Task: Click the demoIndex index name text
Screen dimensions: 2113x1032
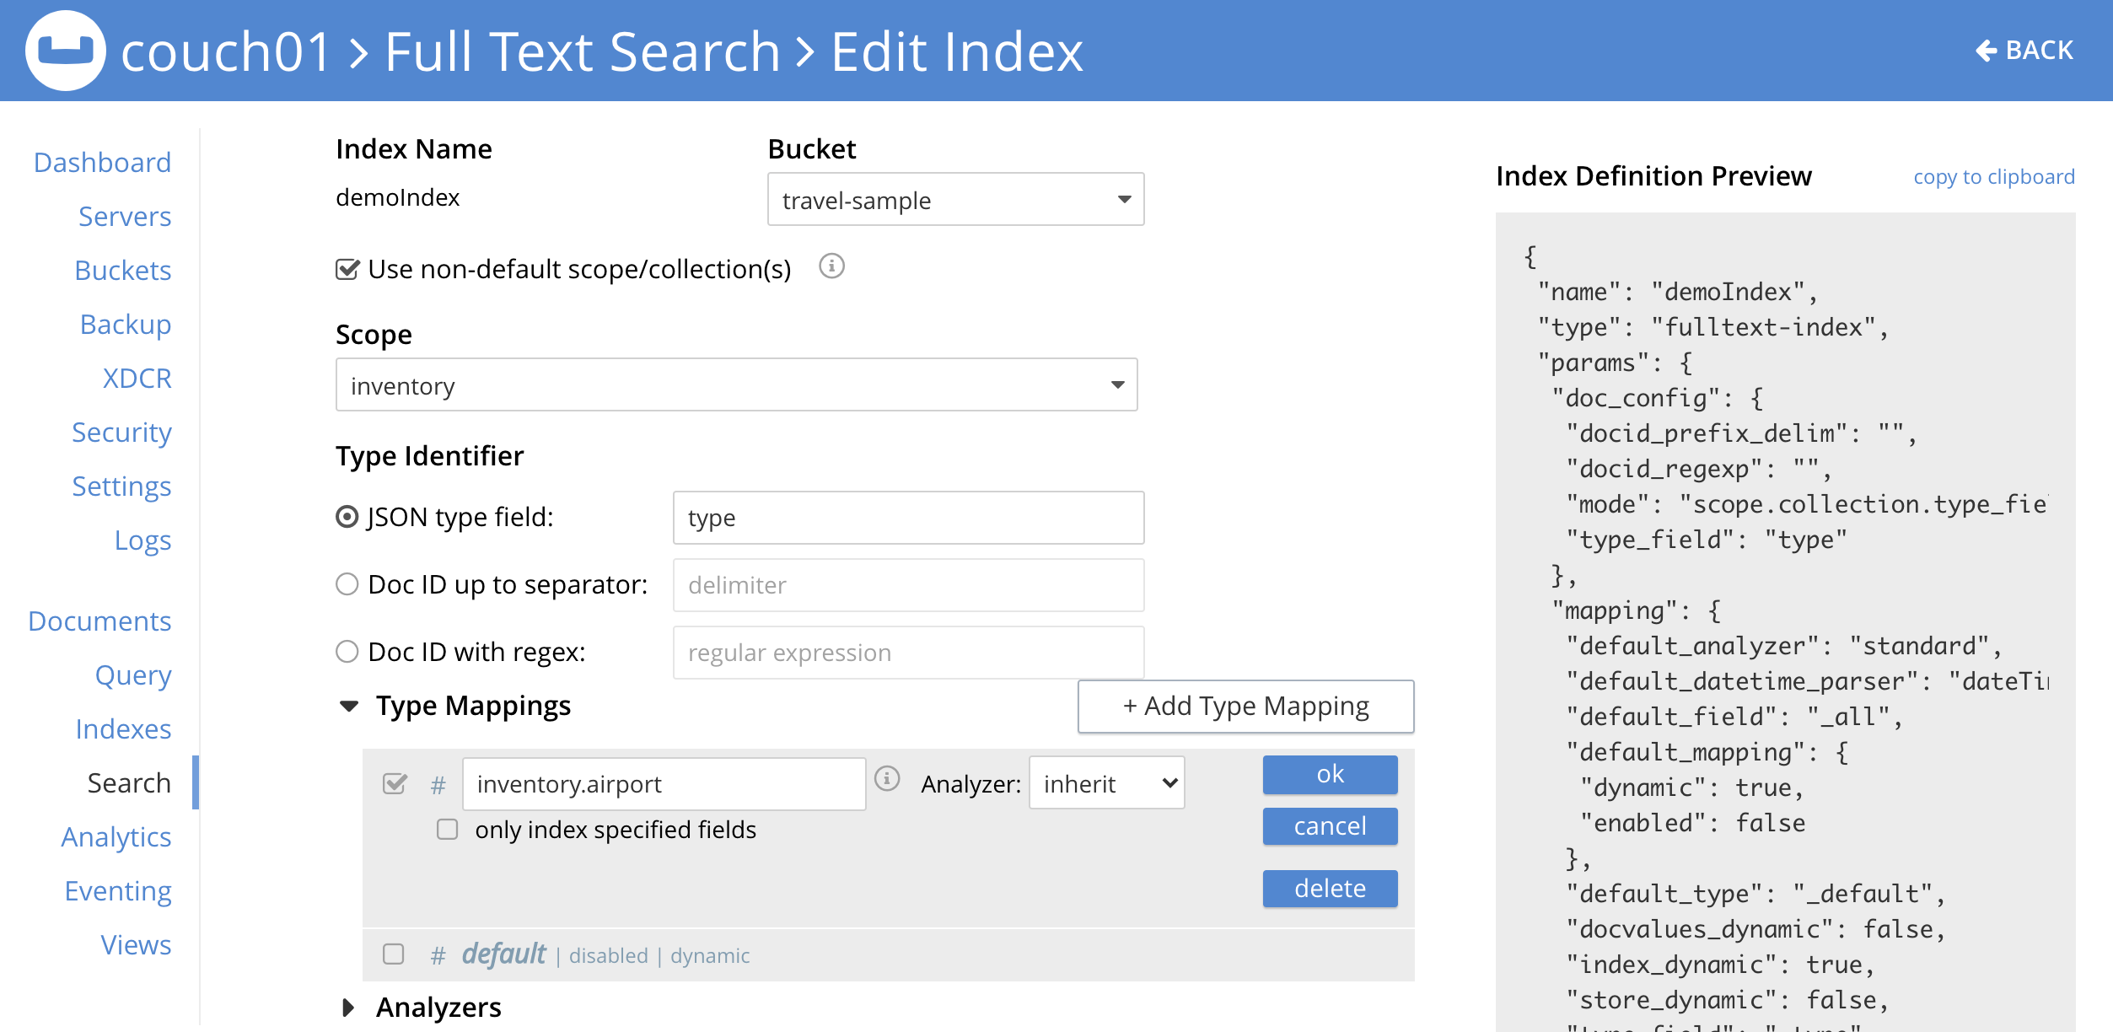Action: coord(397,197)
